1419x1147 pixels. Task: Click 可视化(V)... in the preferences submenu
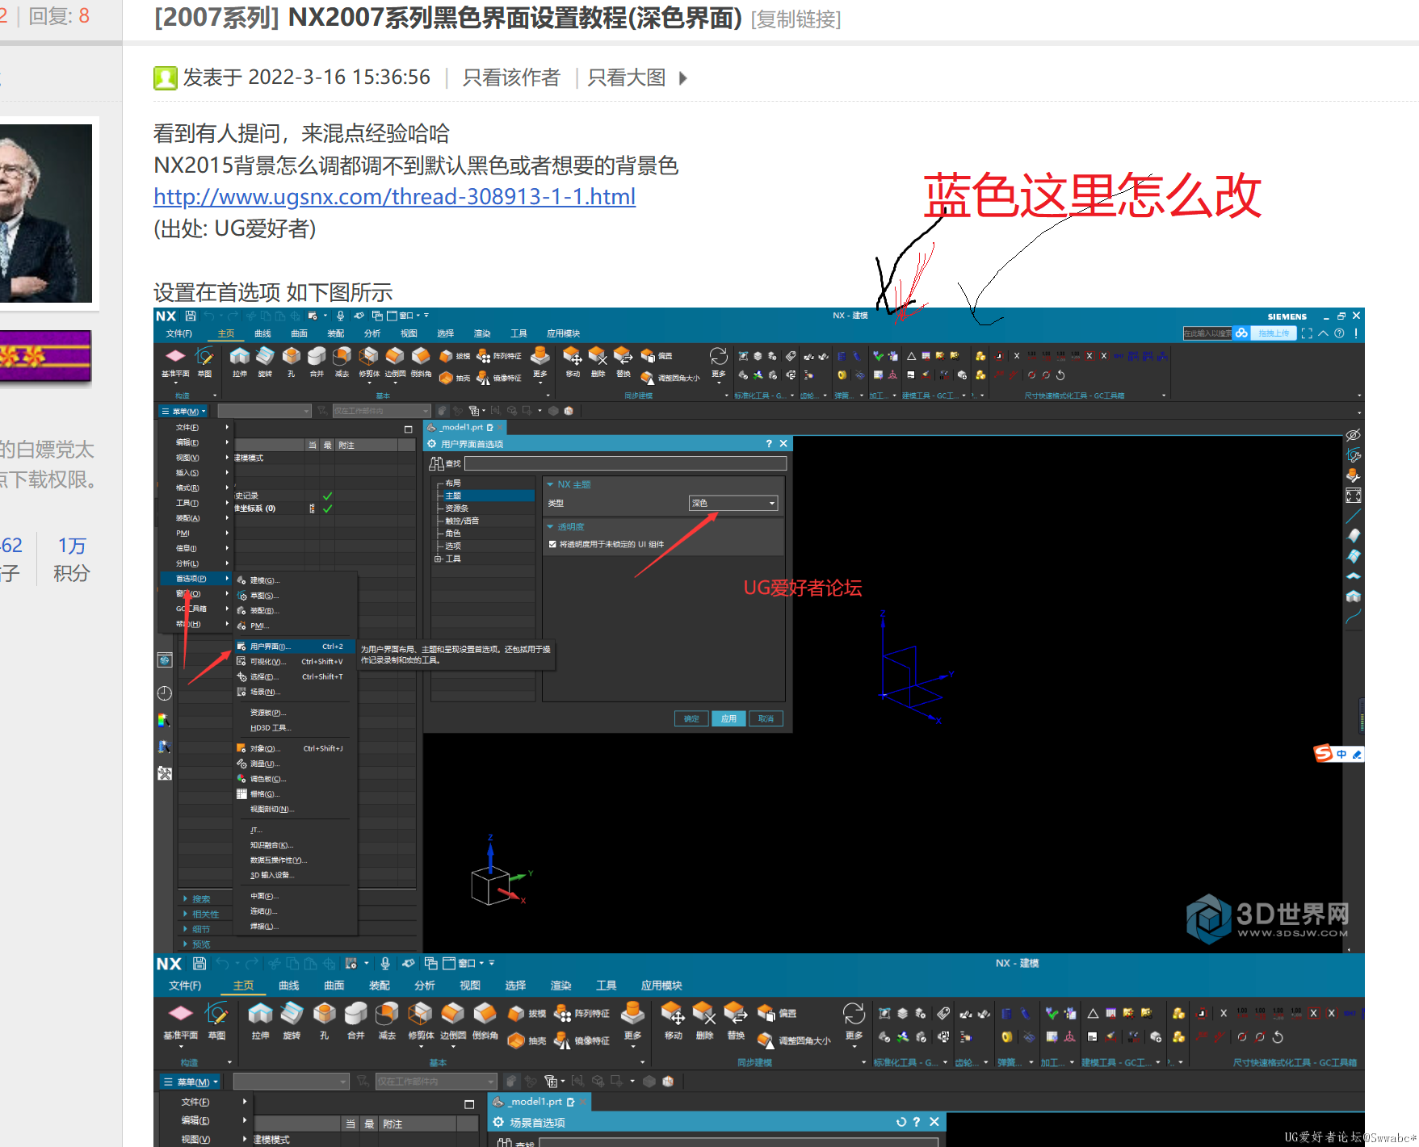coord(294,662)
